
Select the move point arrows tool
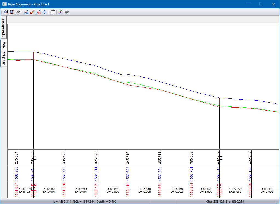click(44, 12)
